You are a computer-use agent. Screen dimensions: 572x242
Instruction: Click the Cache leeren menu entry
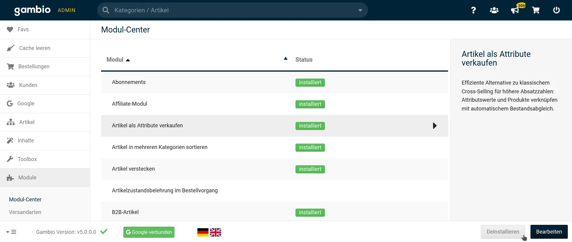point(35,48)
